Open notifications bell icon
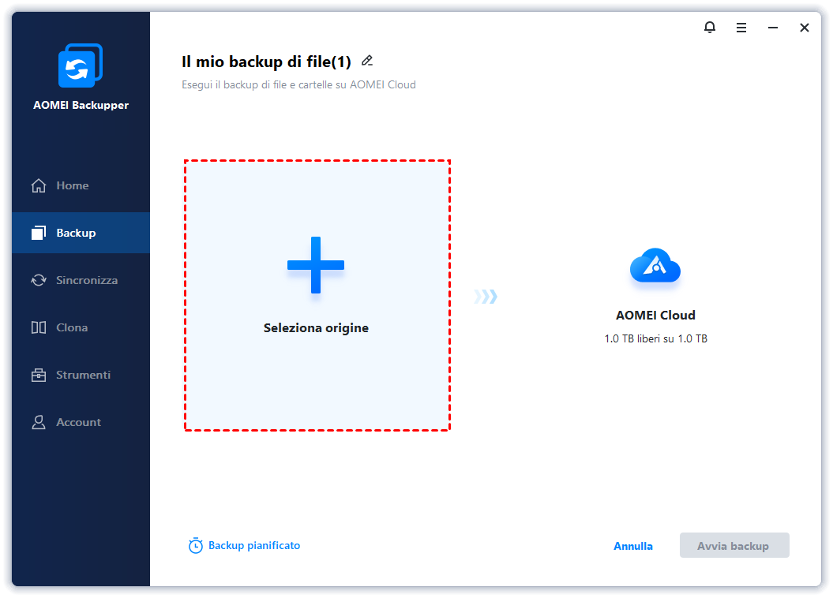Viewport: 833px width, 598px height. (x=710, y=27)
